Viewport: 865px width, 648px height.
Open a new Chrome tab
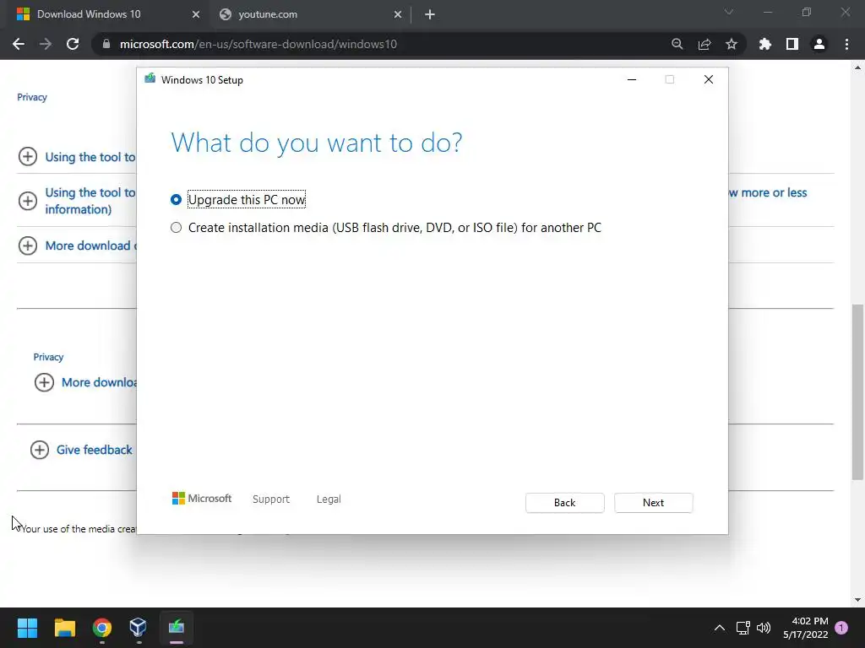(x=430, y=15)
